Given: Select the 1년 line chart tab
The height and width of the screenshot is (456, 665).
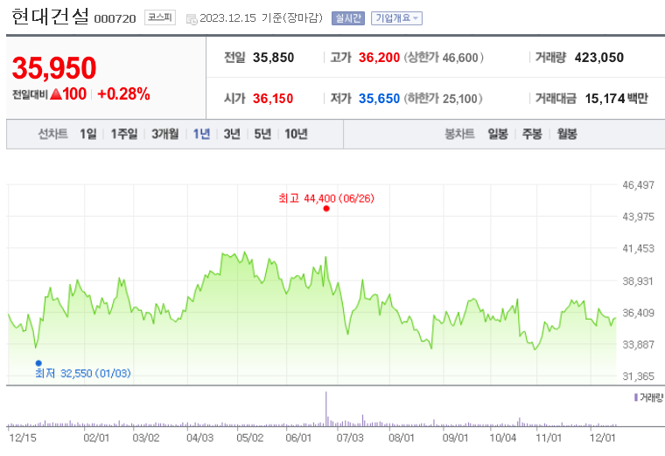Looking at the screenshot, I should 202,135.
